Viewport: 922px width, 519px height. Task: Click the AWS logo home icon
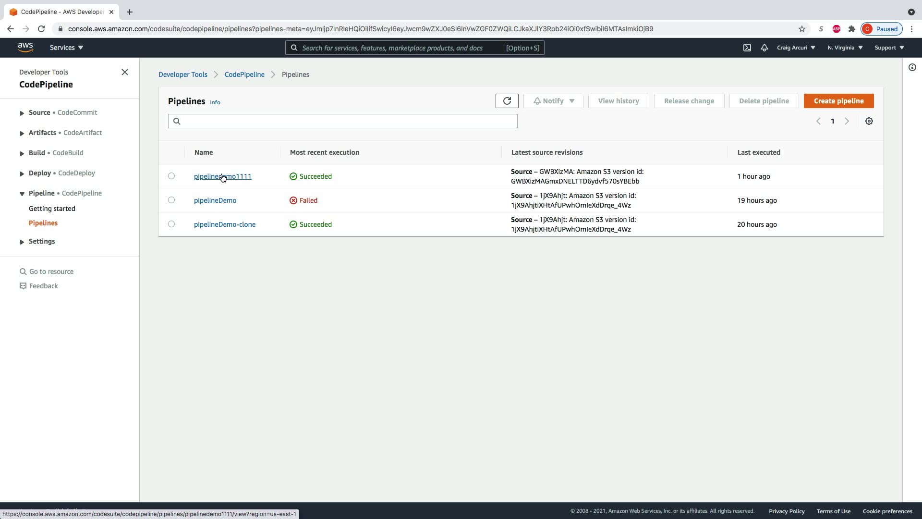pos(25,47)
